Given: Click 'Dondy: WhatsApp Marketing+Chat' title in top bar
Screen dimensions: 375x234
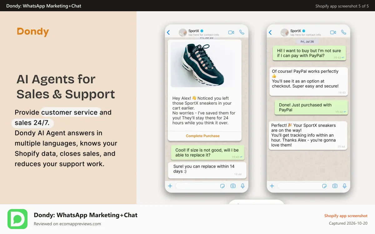Looking at the screenshot, I should click(x=44, y=6).
